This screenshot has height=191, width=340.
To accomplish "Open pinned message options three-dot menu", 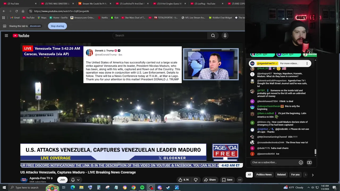I will 307,64.
